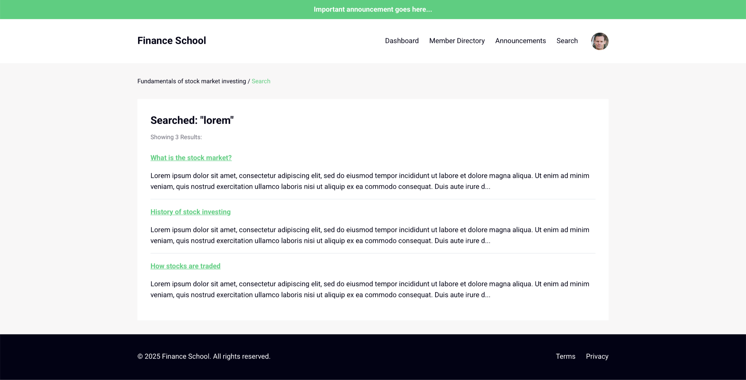Open the Dashboard page
Viewport: 746px width, 380px height.
point(402,41)
